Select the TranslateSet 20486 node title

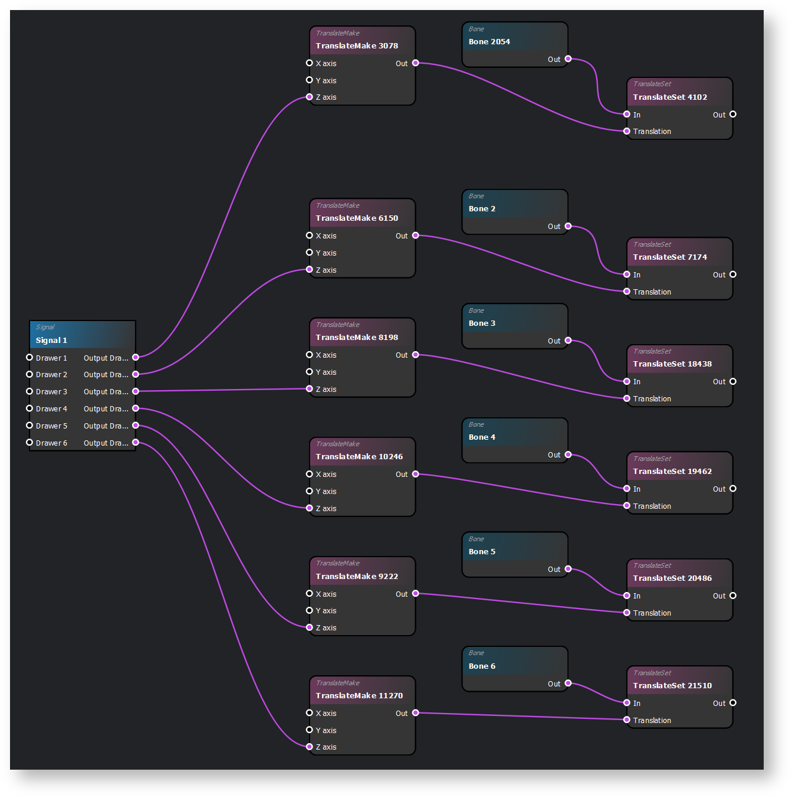pyautogui.click(x=672, y=578)
